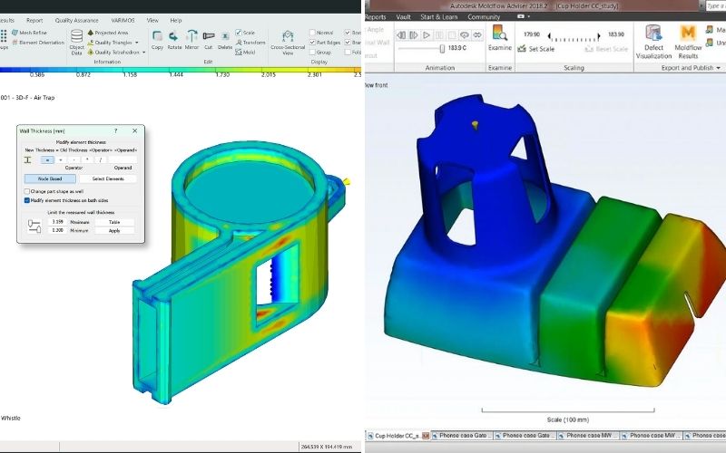Uncheck Modify element thickness on both sides

27,200
